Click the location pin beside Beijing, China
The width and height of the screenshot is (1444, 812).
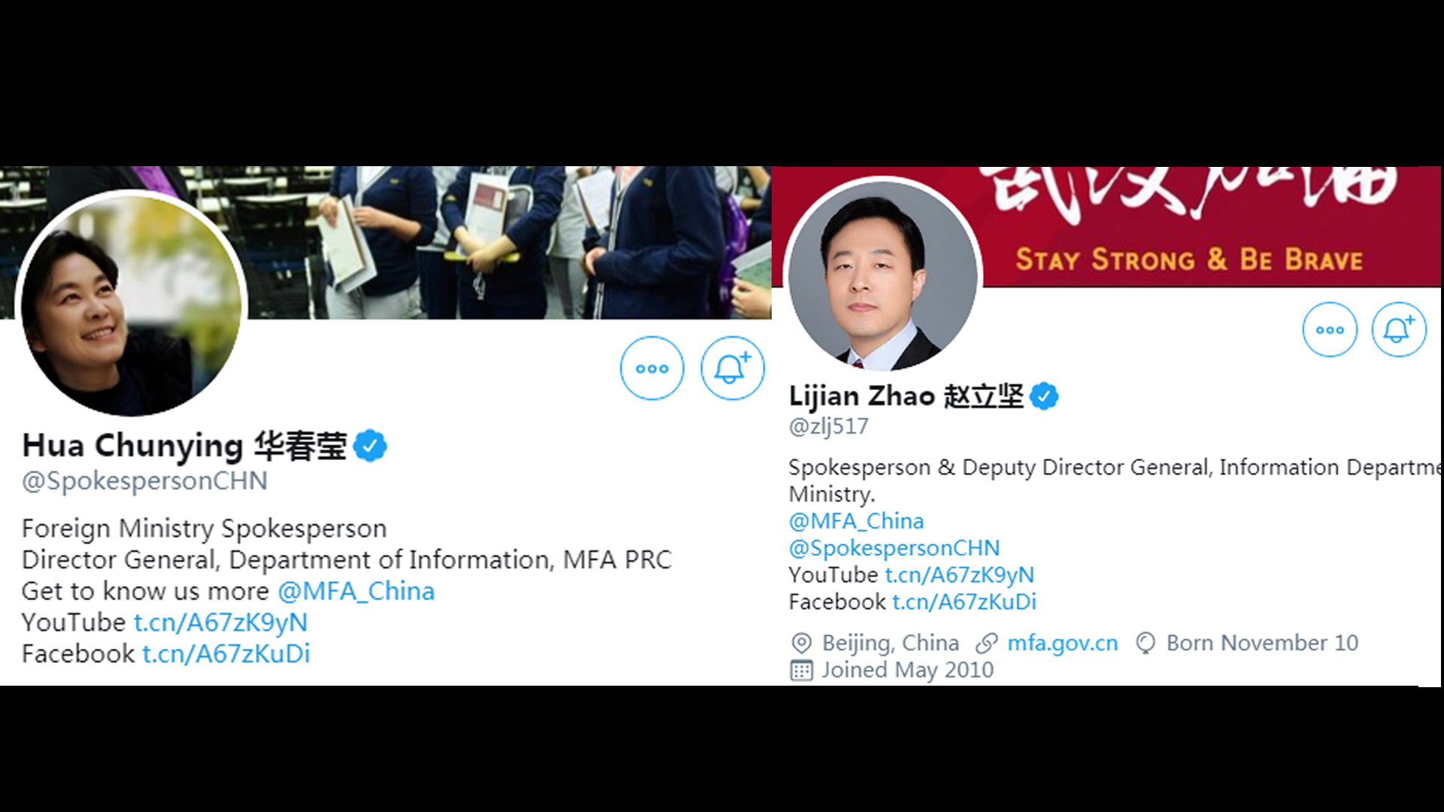tap(802, 644)
